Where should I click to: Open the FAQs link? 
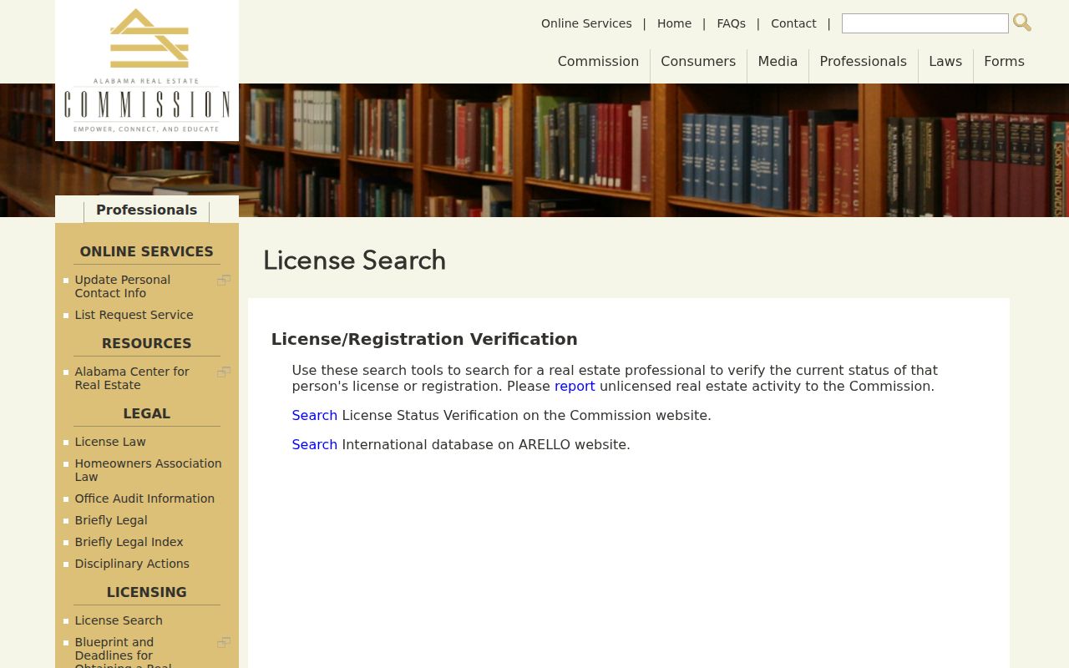[x=731, y=23]
